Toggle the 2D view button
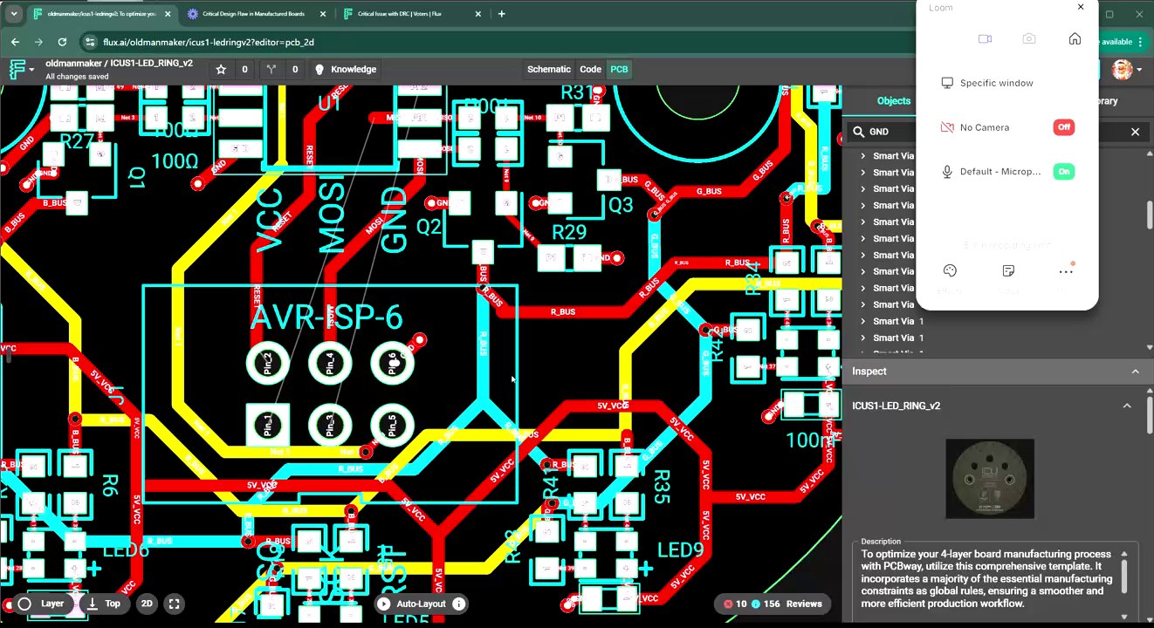The image size is (1154, 628). click(147, 604)
